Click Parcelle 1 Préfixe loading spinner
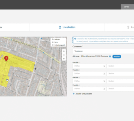This screenshot has height=121, width=134. point(104,66)
